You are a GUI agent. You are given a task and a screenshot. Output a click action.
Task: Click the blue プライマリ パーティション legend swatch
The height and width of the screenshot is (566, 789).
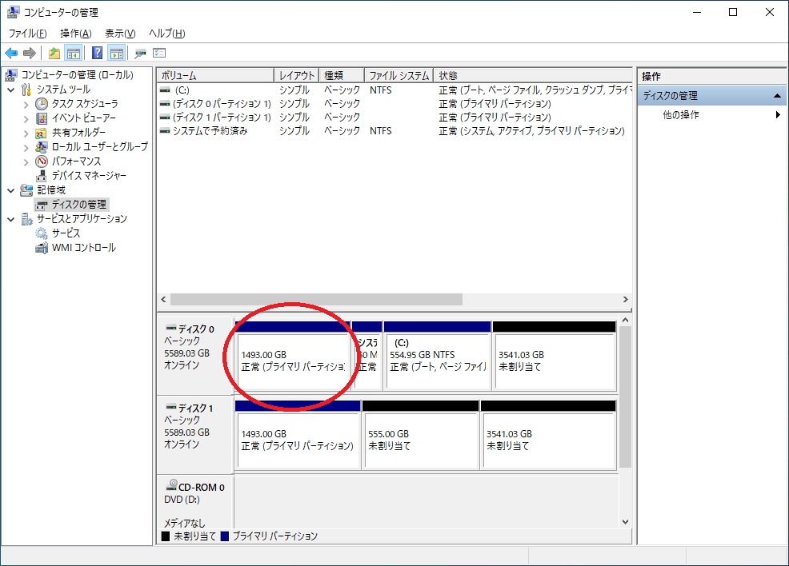click(x=225, y=536)
